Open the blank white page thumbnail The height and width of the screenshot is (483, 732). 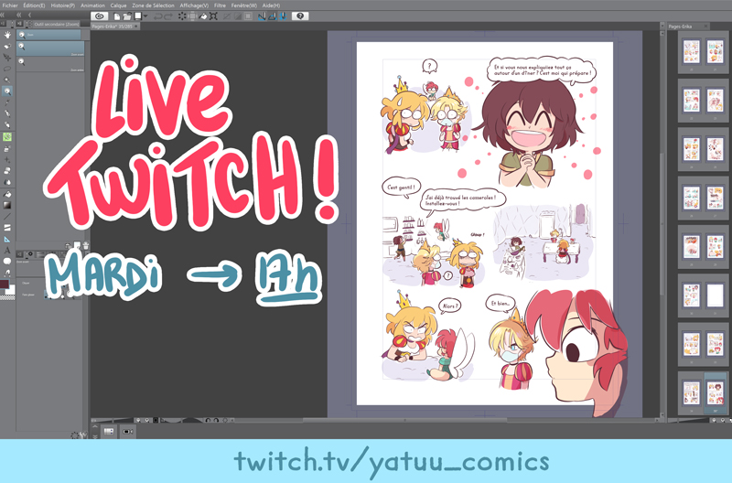(715, 295)
